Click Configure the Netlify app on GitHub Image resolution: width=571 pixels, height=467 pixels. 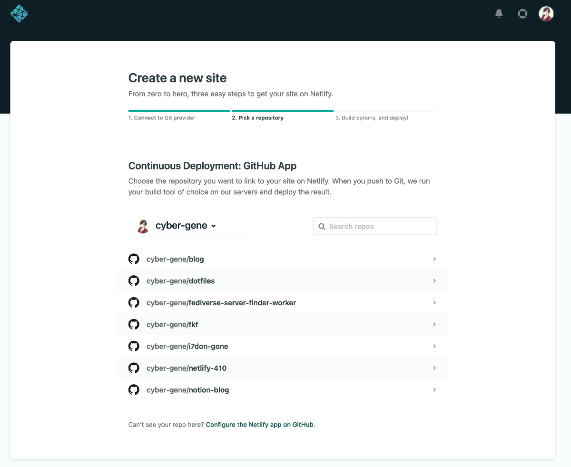259,424
